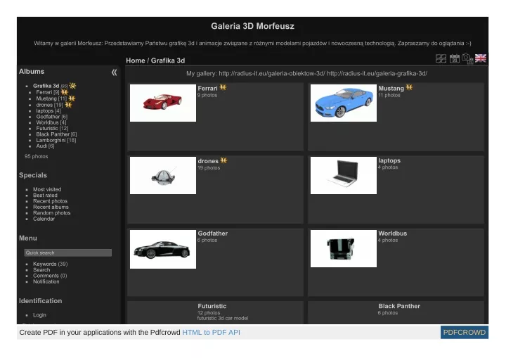Open Most visited under Specials
The height and width of the screenshot is (358, 506).
click(47, 189)
